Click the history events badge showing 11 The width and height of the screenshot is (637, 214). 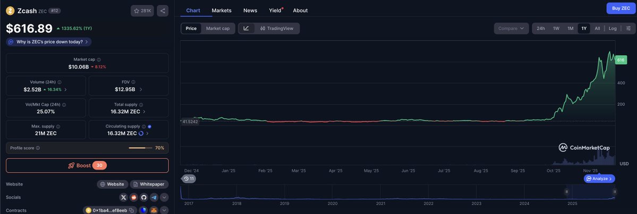[189, 179]
